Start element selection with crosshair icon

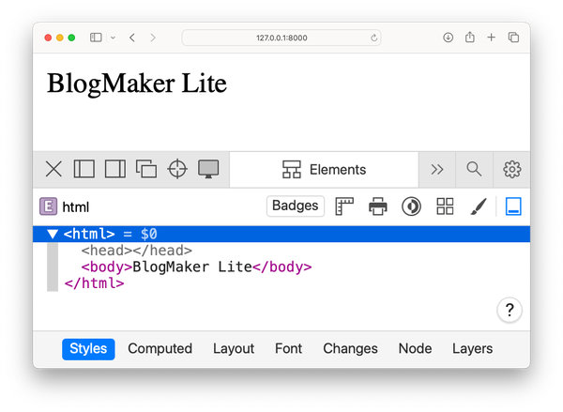click(x=177, y=169)
